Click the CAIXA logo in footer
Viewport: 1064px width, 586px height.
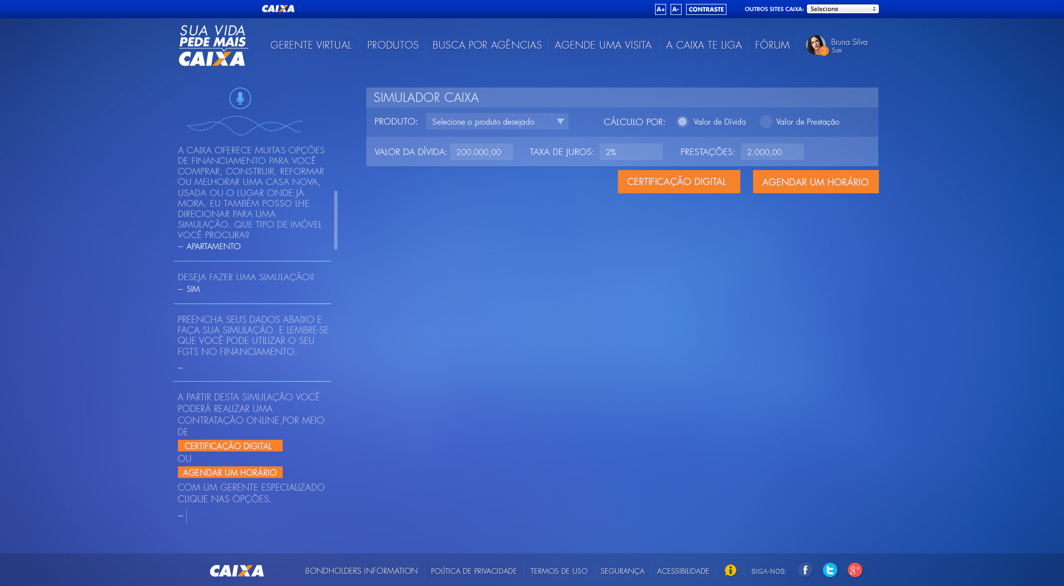pos(237,570)
